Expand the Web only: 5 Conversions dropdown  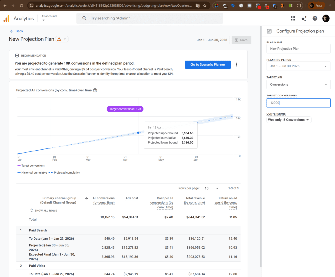pyautogui.click(x=289, y=120)
